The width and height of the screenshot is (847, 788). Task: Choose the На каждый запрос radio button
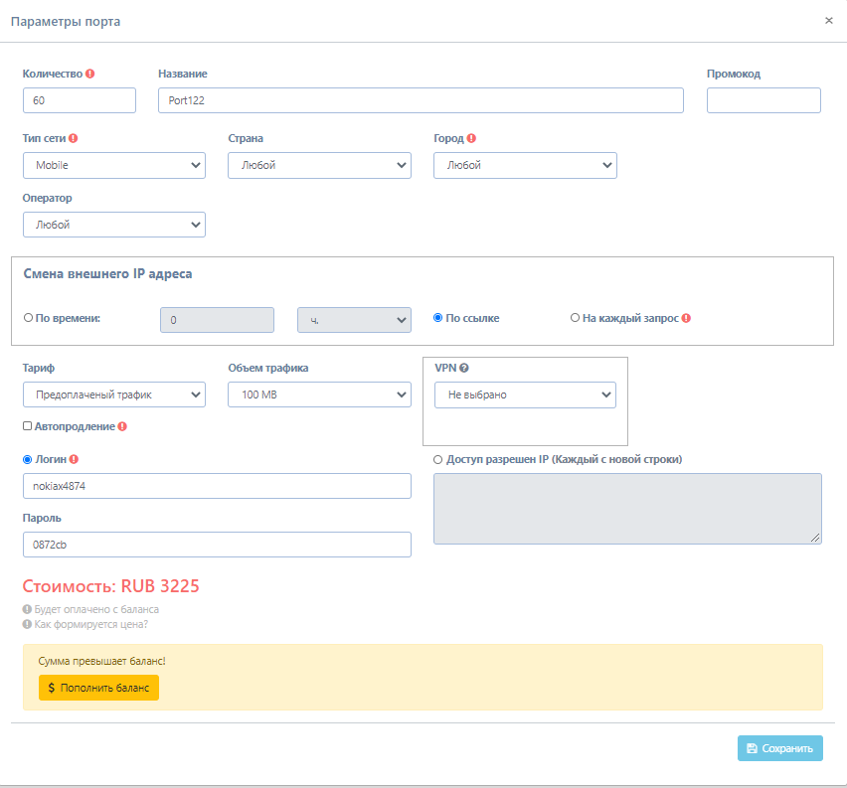(575, 319)
